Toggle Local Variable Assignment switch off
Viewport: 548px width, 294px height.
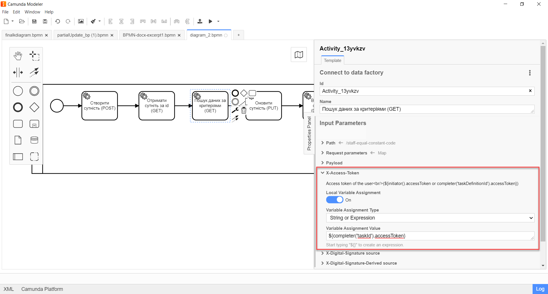[x=335, y=200]
